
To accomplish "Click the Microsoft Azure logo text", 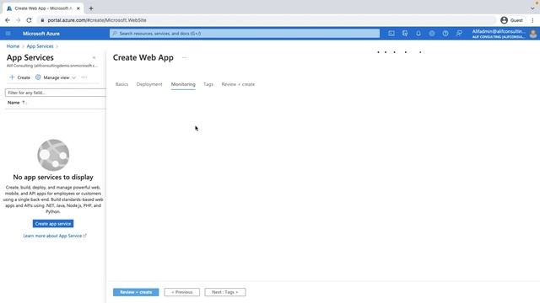I will click(41, 34).
